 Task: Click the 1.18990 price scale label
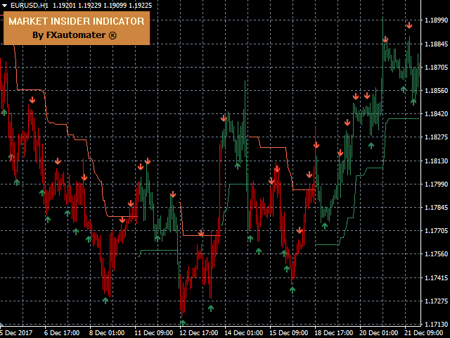(x=436, y=20)
